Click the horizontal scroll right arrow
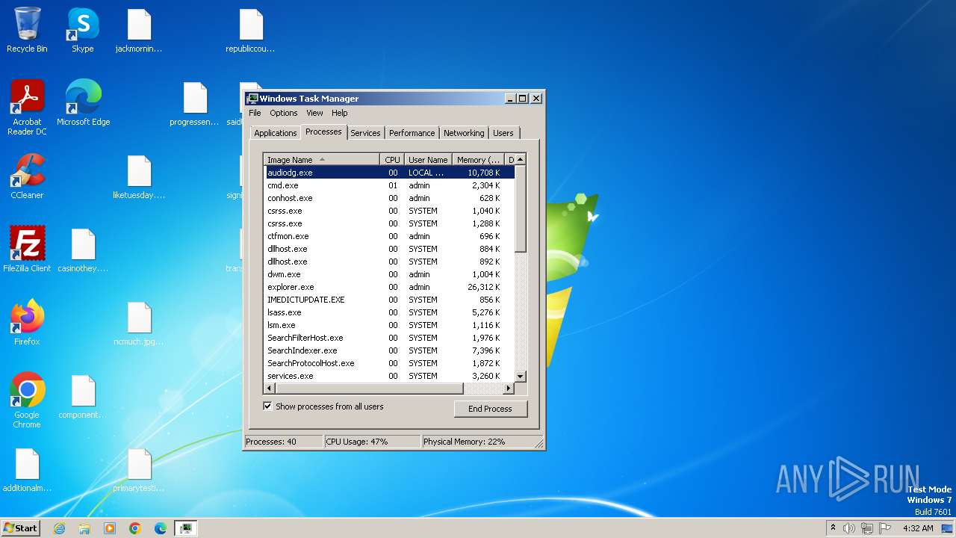956x538 pixels. (x=509, y=389)
